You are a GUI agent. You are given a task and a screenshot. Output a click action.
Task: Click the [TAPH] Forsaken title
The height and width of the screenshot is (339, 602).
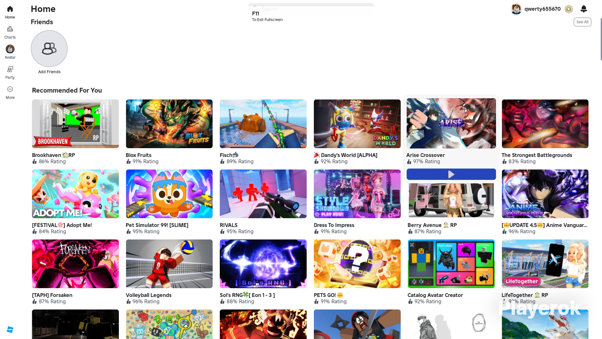coord(52,295)
